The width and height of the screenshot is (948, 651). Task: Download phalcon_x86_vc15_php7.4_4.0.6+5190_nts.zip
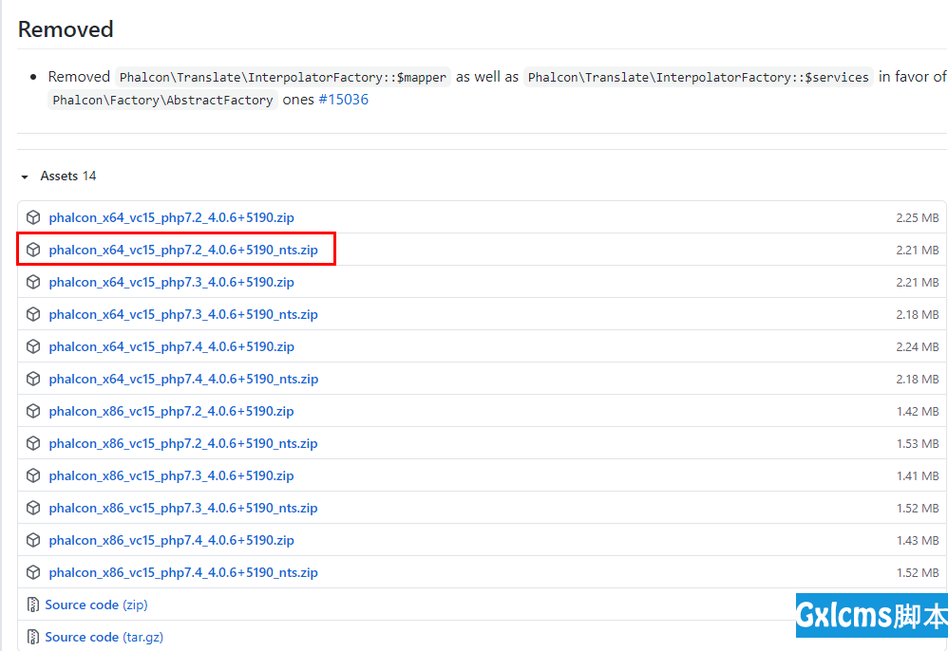[x=183, y=572]
